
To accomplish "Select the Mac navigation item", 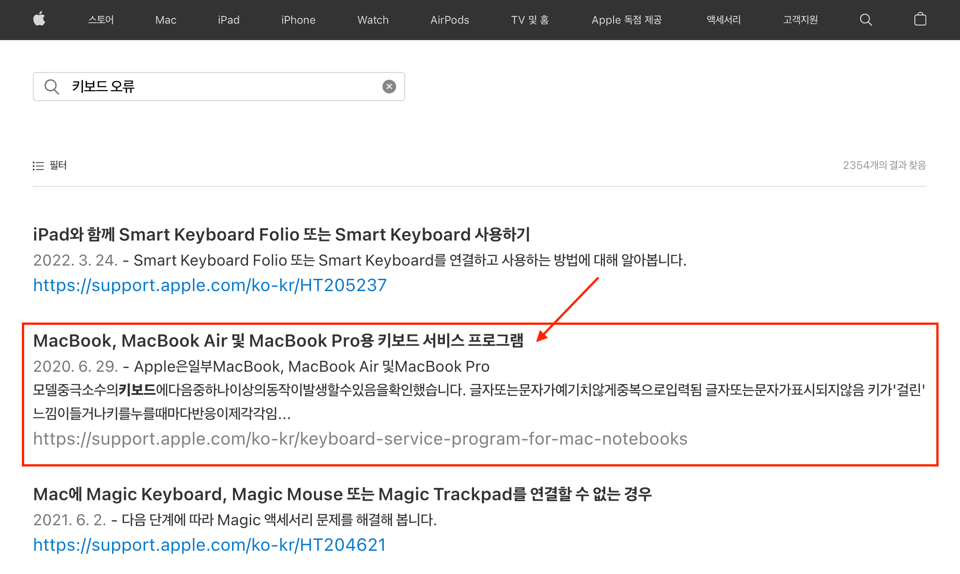I will pyautogui.click(x=166, y=20).
